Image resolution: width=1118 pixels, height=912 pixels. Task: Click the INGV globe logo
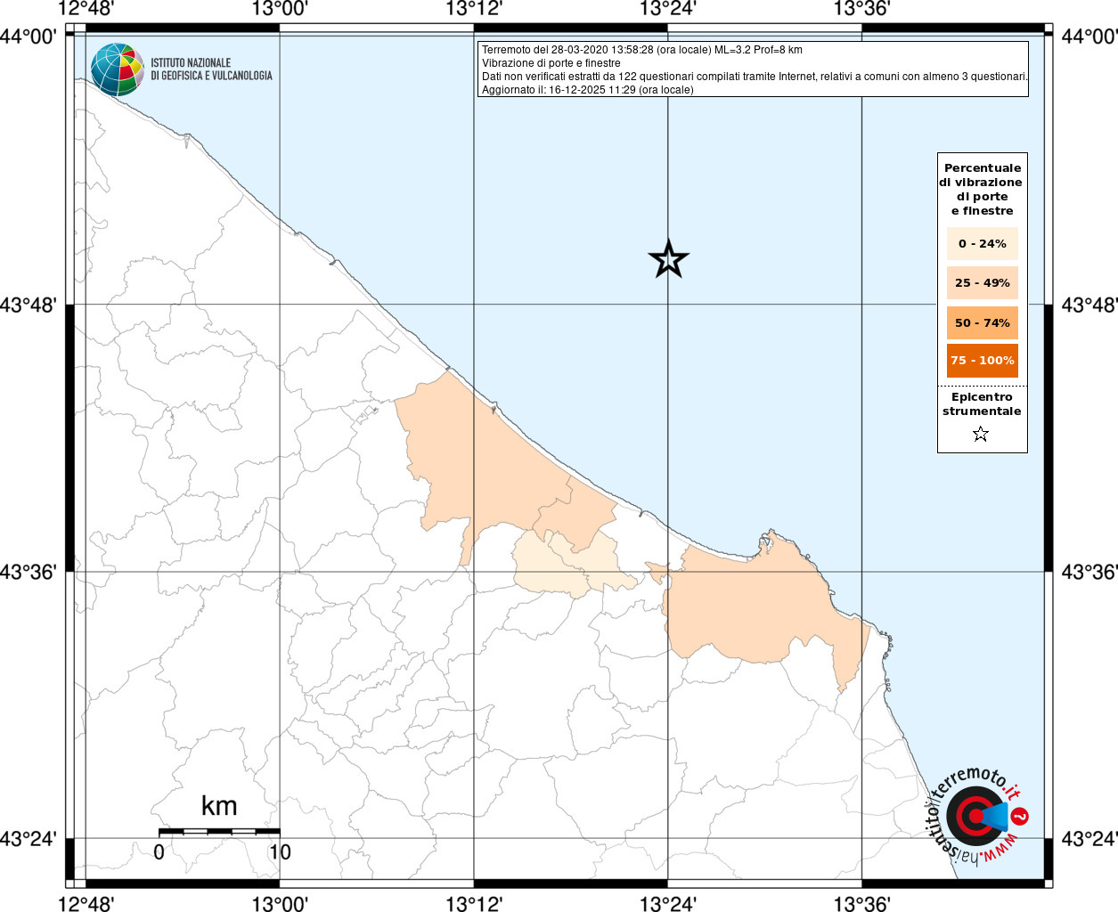point(117,69)
